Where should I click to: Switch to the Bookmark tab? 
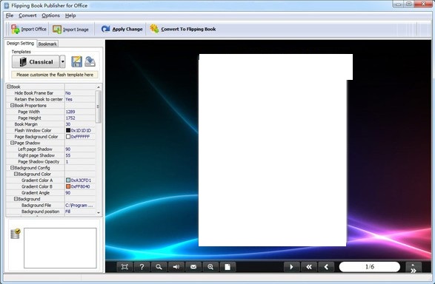point(47,44)
